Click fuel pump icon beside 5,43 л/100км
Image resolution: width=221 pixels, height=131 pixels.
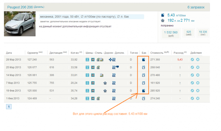162,15
